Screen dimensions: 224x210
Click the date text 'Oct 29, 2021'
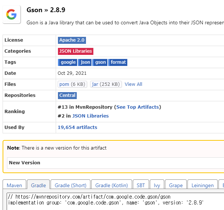(x=72, y=73)
